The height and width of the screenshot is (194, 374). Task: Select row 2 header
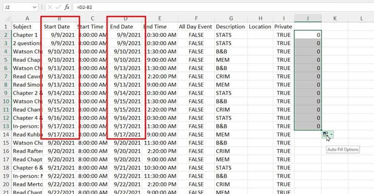pos(6,35)
